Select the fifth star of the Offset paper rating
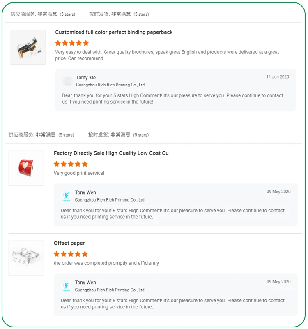This screenshot has width=308, height=329. pos(85,254)
